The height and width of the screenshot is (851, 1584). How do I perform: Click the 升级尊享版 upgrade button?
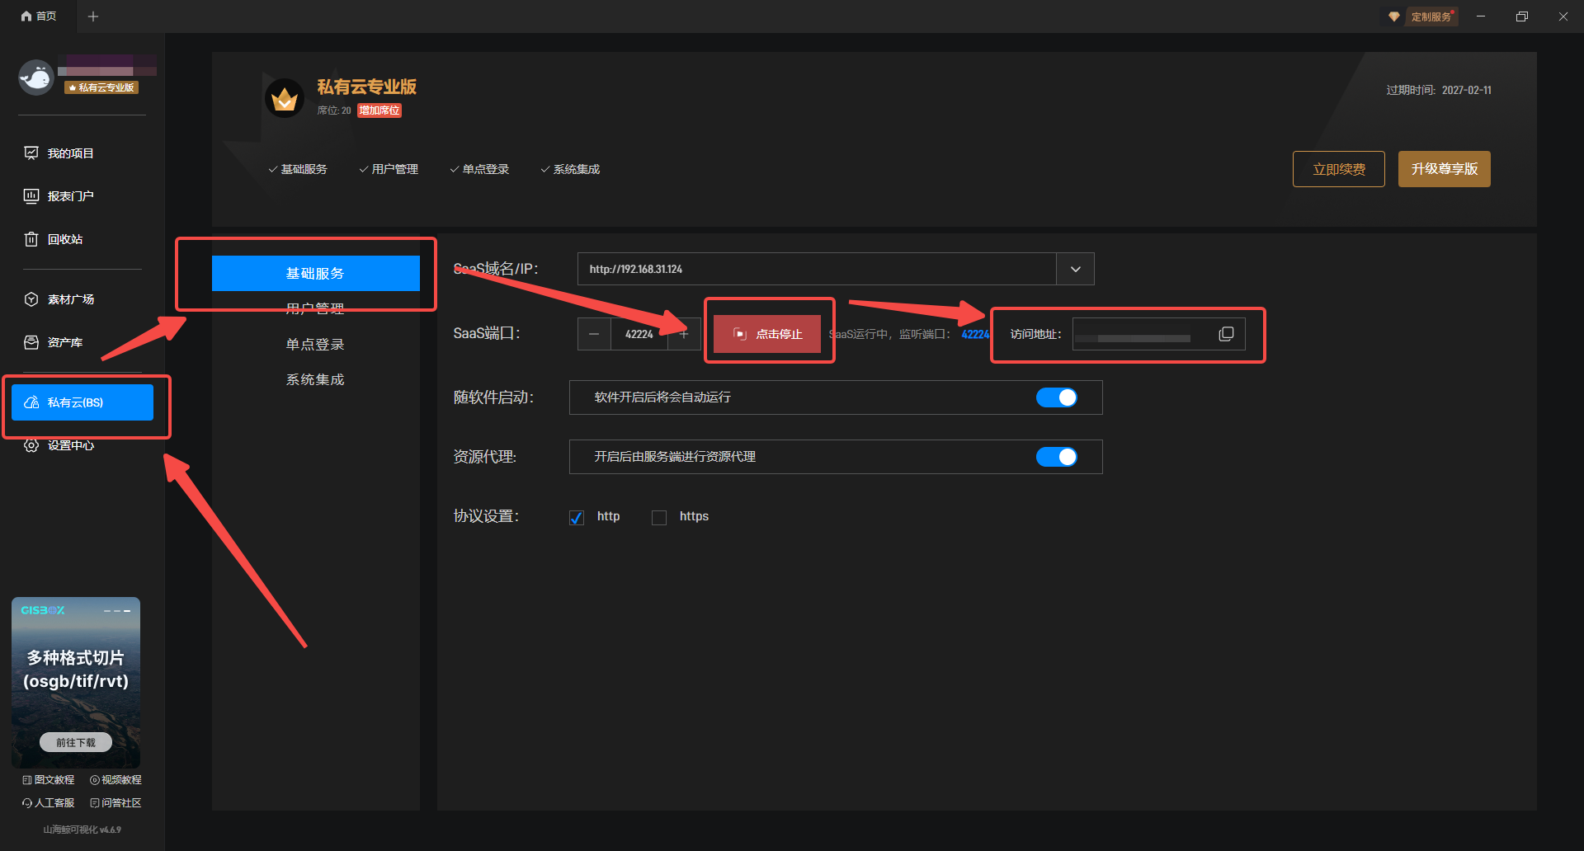click(x=1444, y=169)
